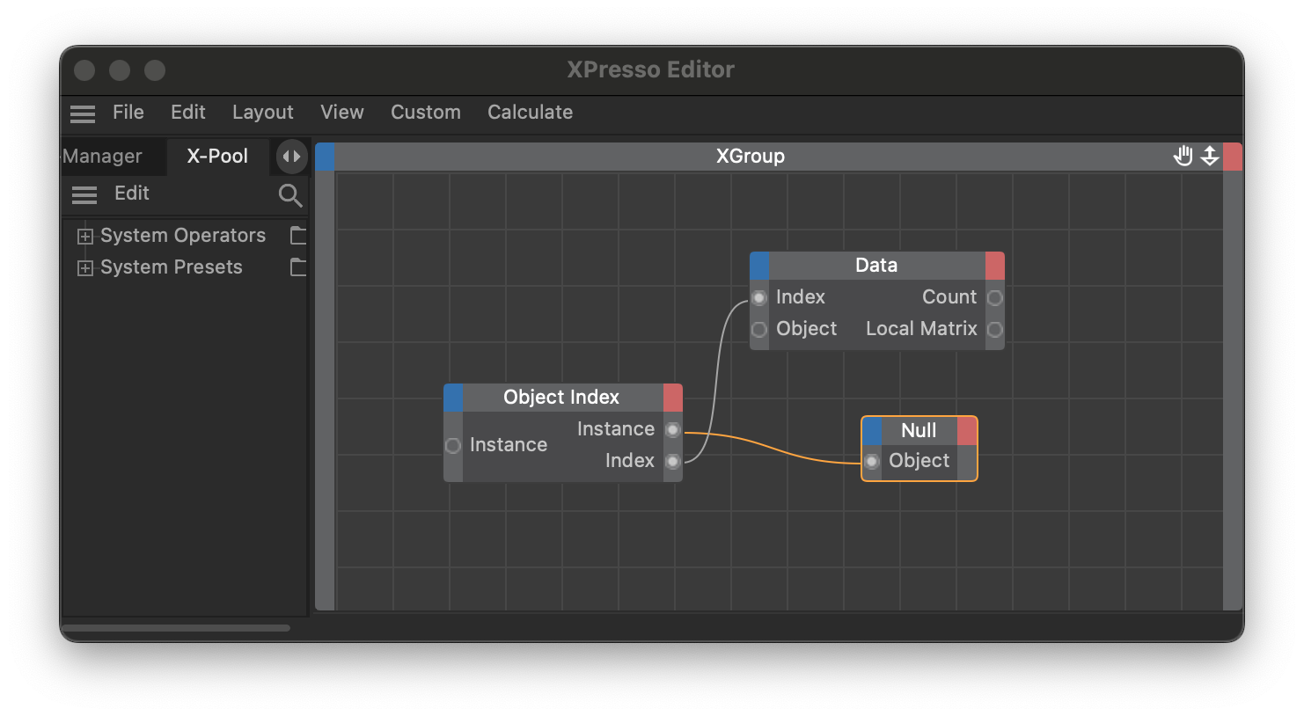This screenshot has width=1304, height=716.
Task: Open the X-Pool search magnifier
Action: (289, 194)
